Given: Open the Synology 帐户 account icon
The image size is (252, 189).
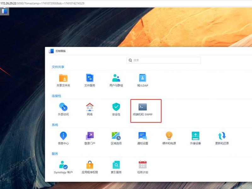Looking at the screenshot, I should click(63, 165).
